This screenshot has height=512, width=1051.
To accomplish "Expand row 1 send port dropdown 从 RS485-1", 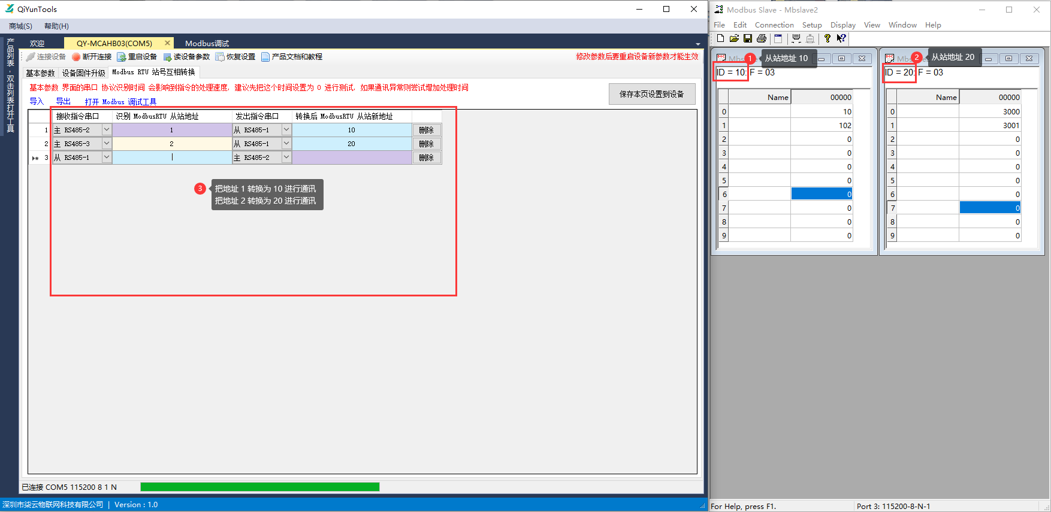I will click(286, 130).
